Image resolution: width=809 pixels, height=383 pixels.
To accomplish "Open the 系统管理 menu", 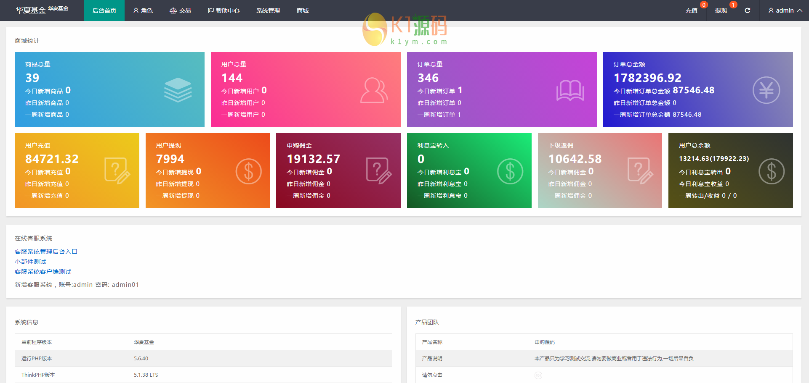I will point(268,10).
